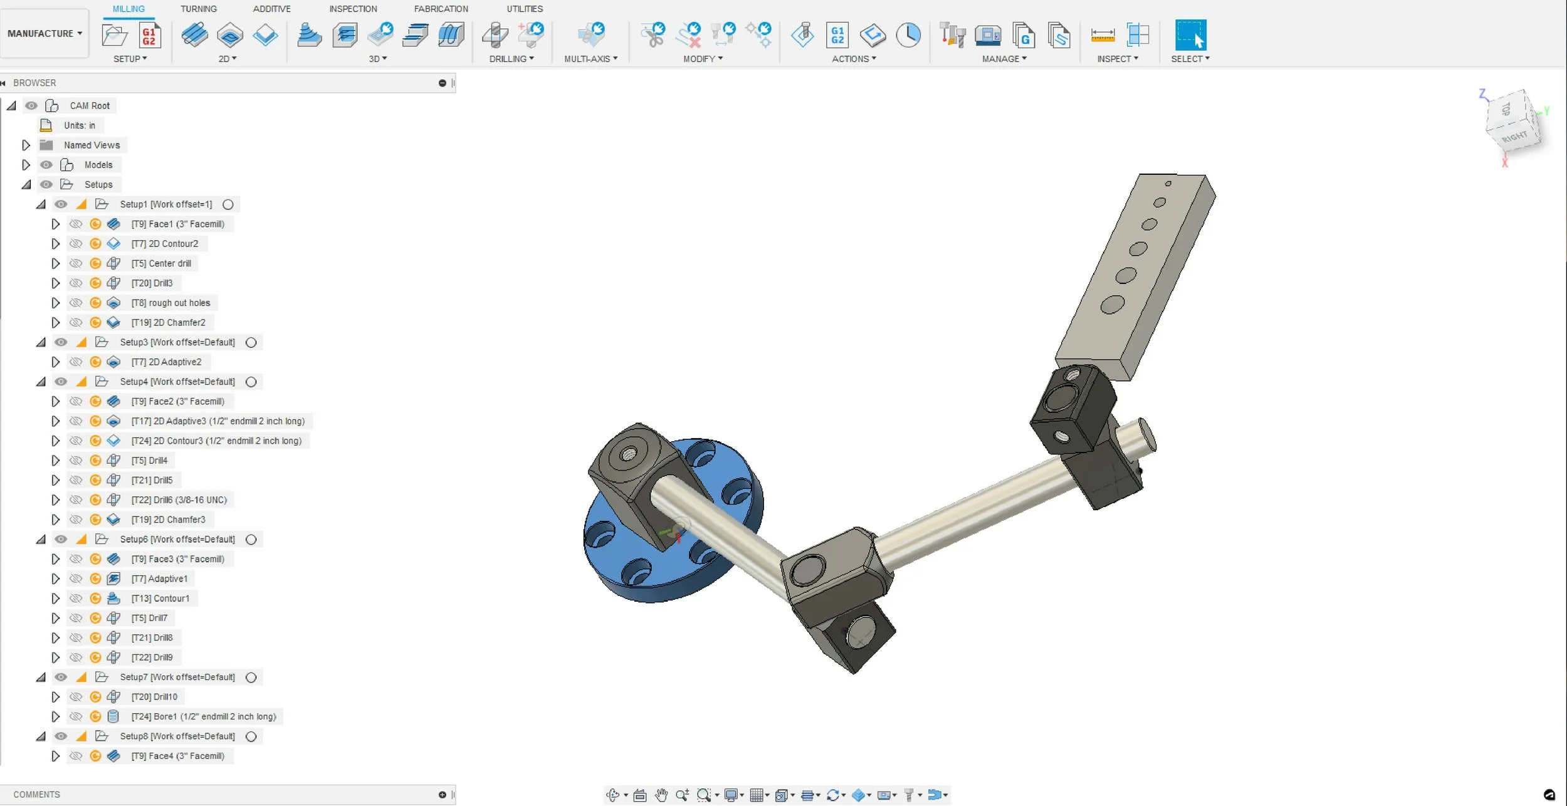Collapse the Setup4 tree branch
This screenshot has height=806, width=1567.
click(x=41, y=381)
